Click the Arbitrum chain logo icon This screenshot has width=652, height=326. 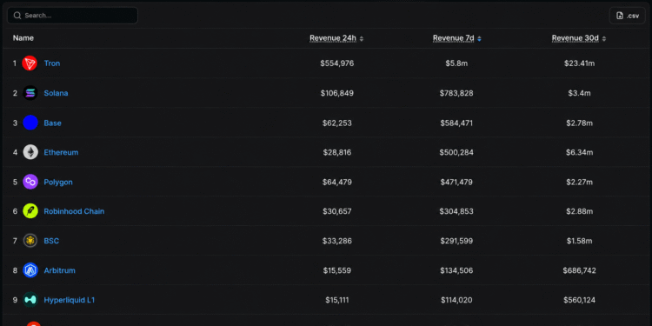pos(30,270)
